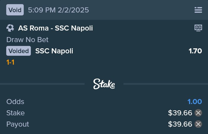Open the AS Roma - SSC Napoli match
Viewport: 208px width, 134px height.
55,28
